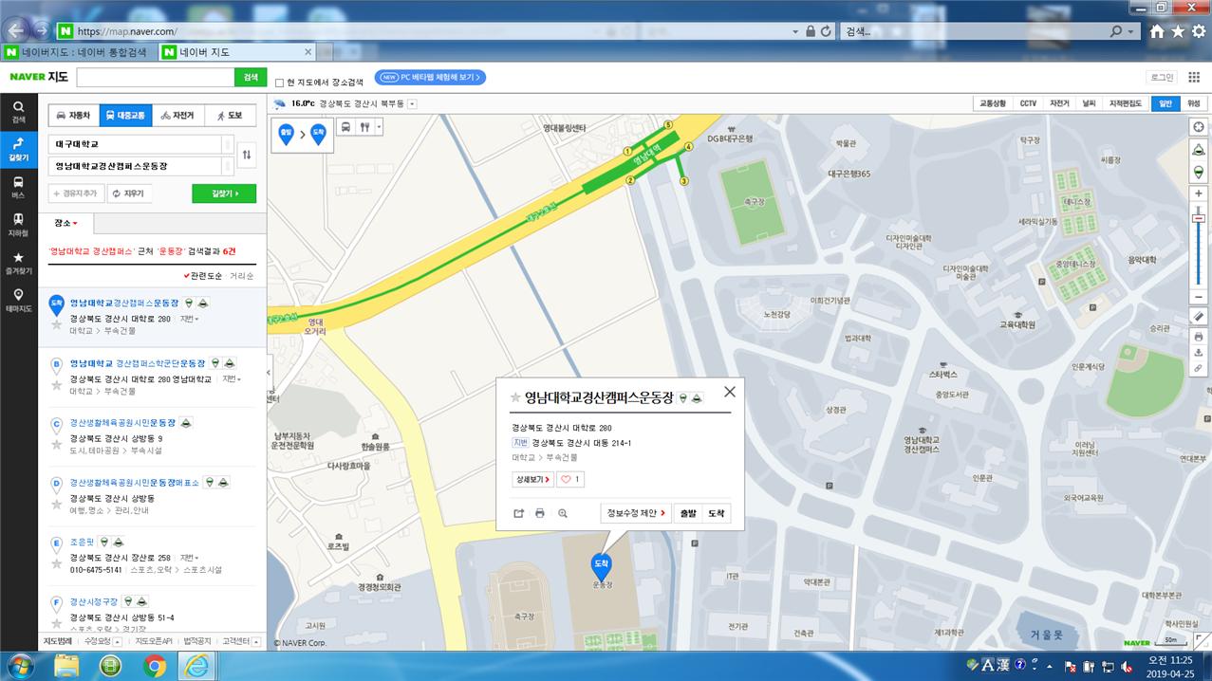Open the Subway (지하철) sidebar panel
Screen dimensions: 1212x681
click(18, 224)
